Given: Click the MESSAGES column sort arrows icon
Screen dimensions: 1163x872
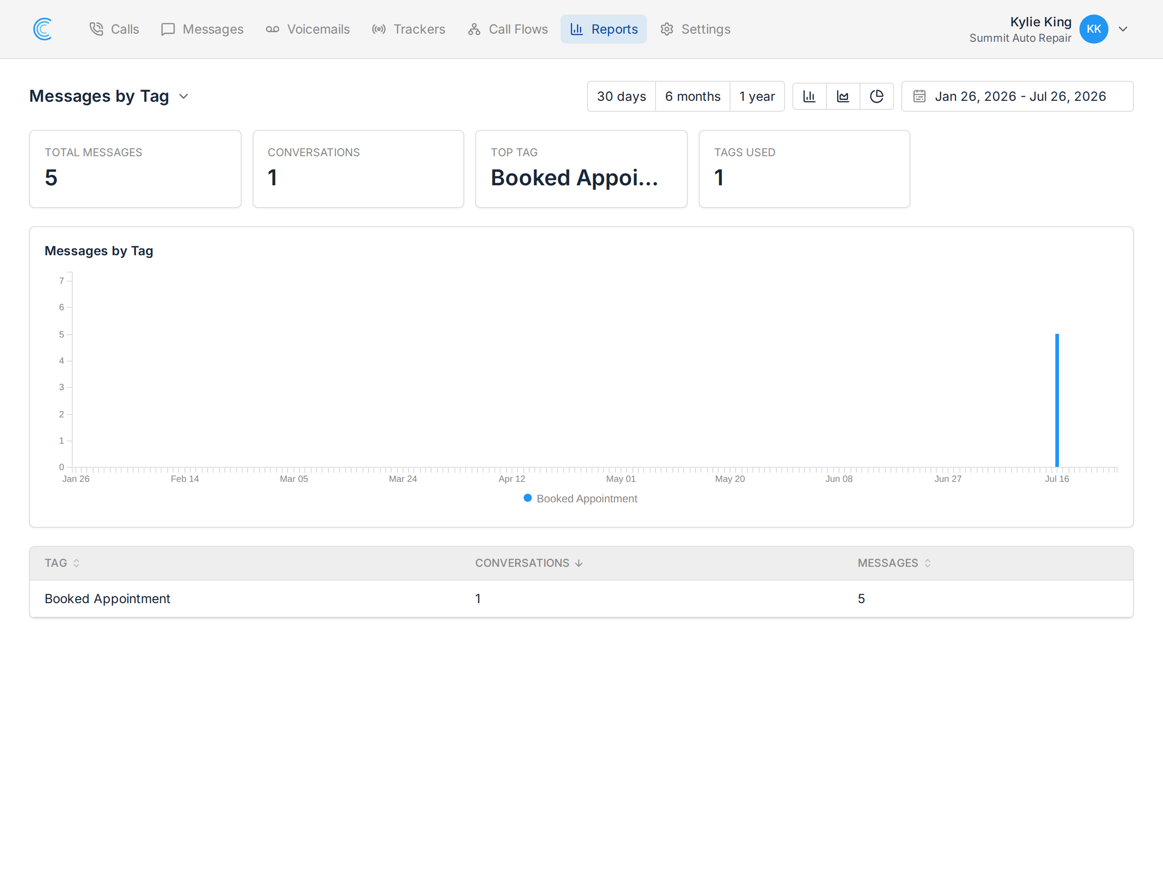Looking at the screenshot, I should 928,563.
